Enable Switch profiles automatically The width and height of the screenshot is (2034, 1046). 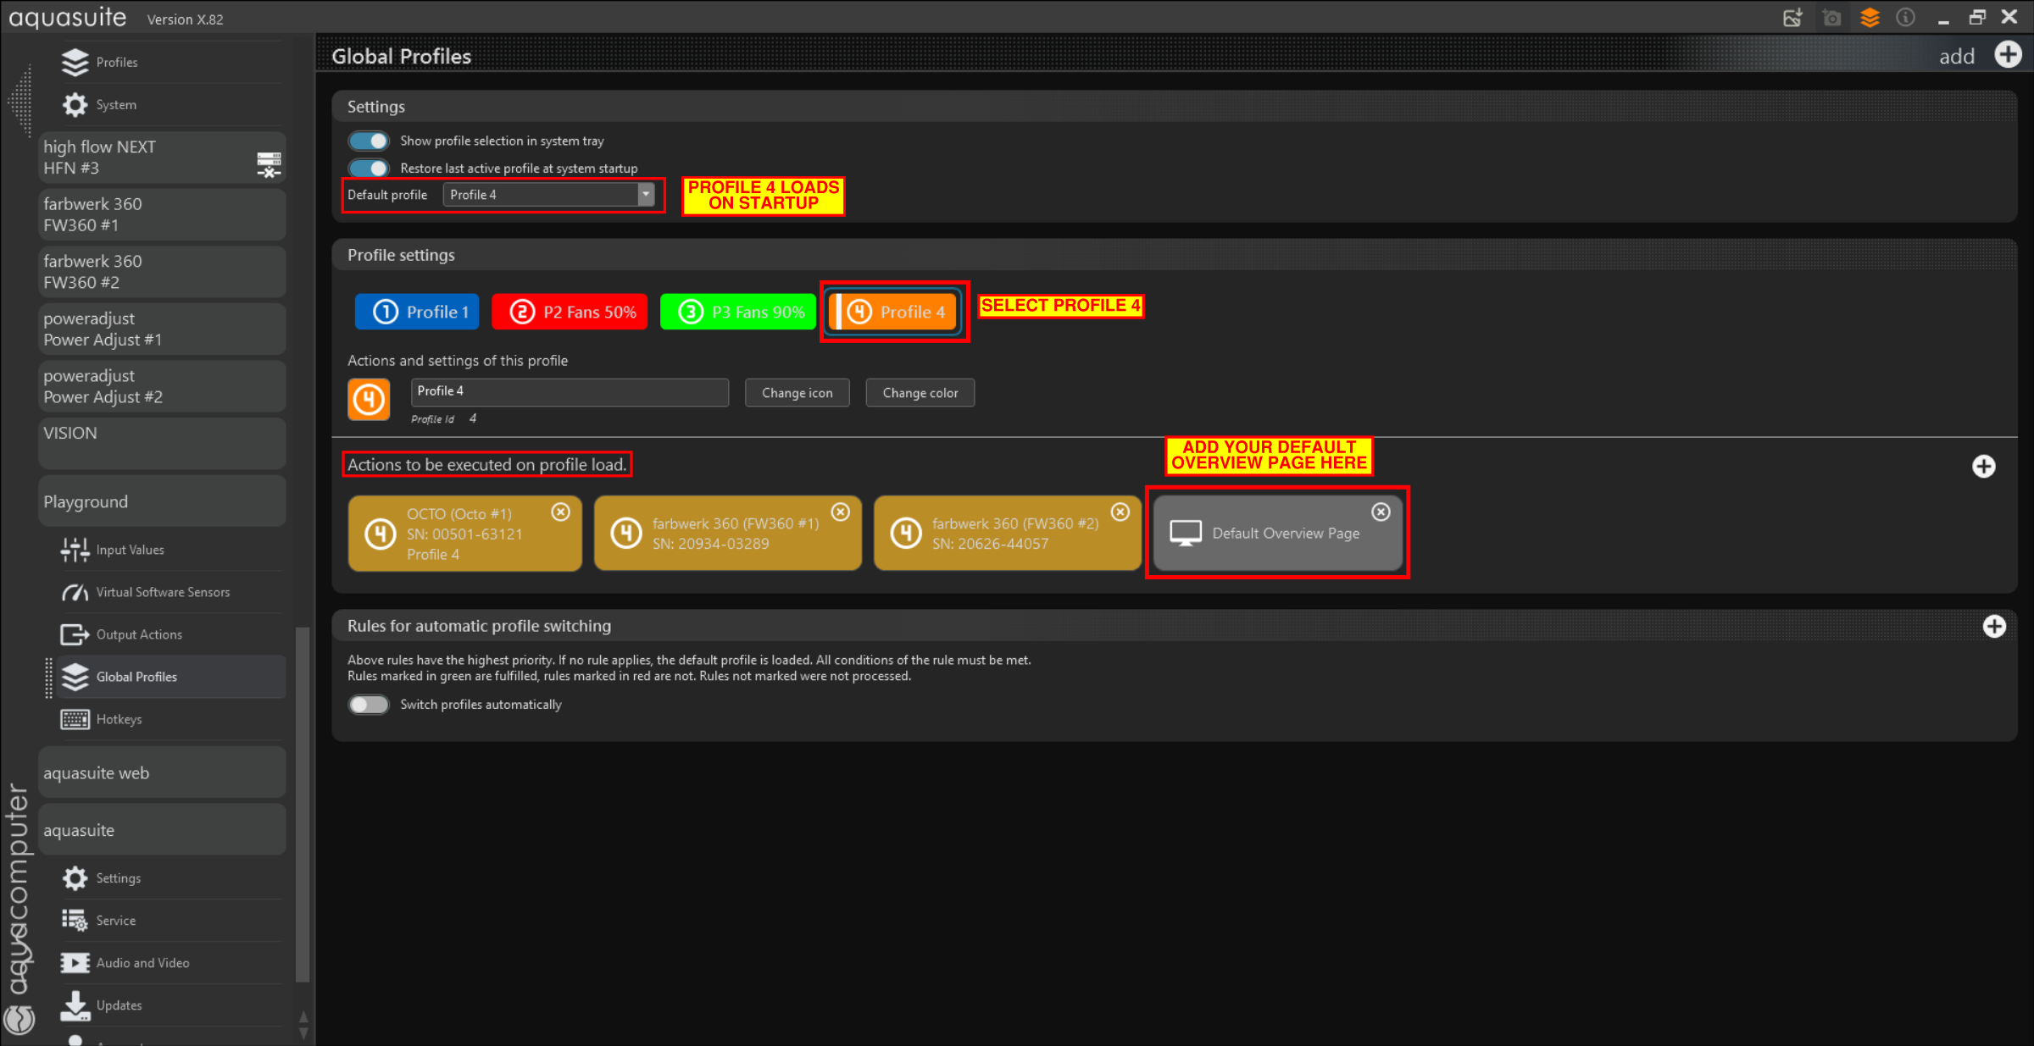click(369, 705)
